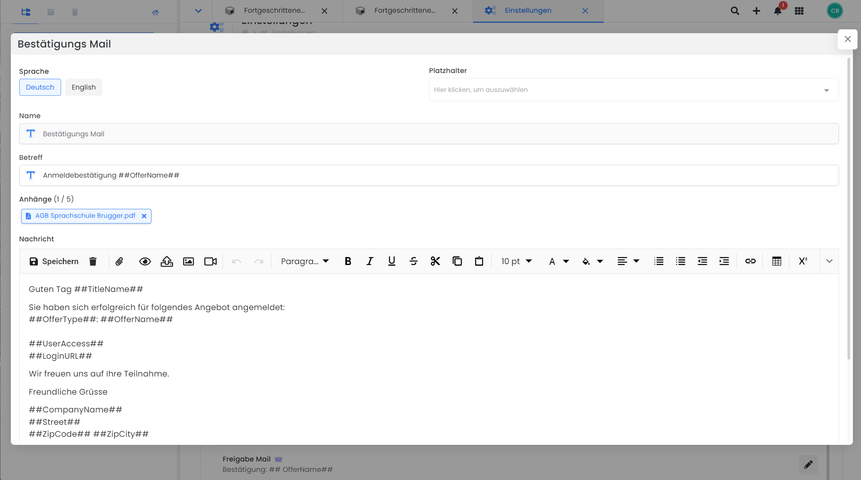Screen dimensions: 861x480
Task: Click the attach file paperclip icon
Action: coord(119,261)
